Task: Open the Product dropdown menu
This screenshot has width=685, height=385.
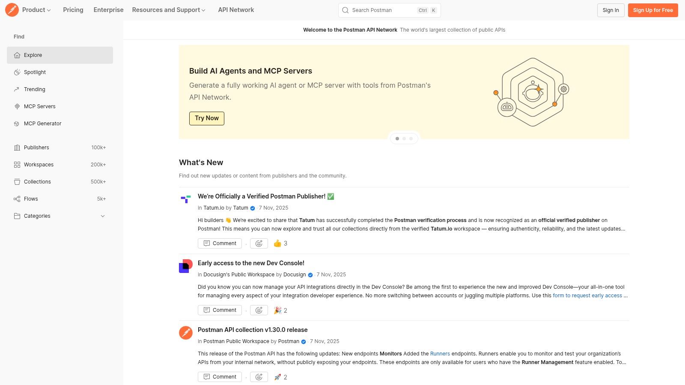Action: (35, 10)
